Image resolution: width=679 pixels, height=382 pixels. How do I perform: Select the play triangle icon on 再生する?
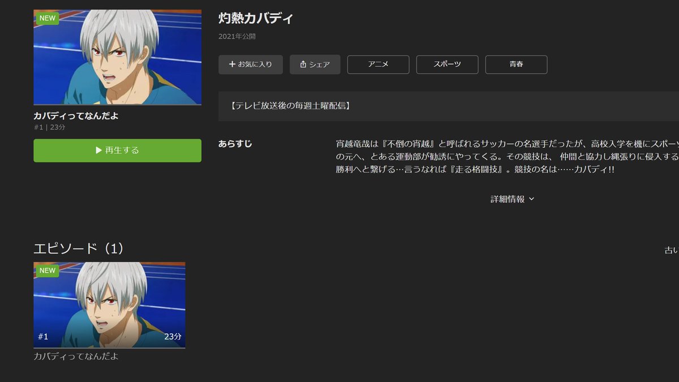(100, 151)
